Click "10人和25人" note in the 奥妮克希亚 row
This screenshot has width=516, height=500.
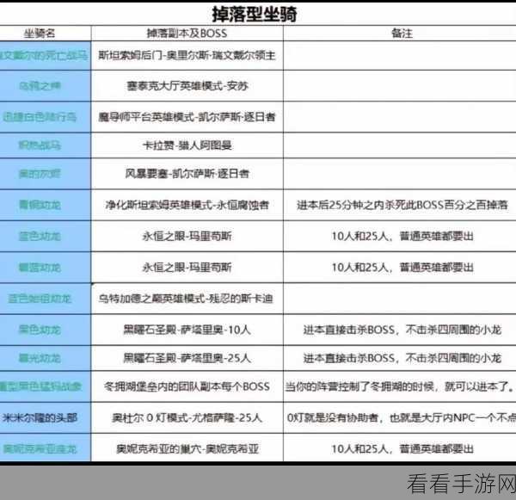[402, 448]
